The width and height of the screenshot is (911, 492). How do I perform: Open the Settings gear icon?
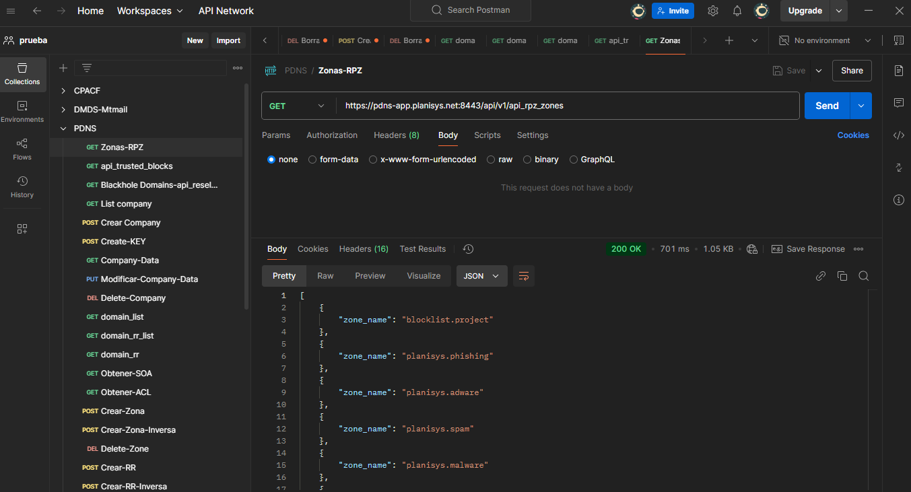click(x=713, y=11)
